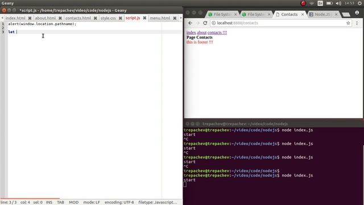Open the Chrome three-dot menu
364x205 pixels.
tap(357, 23)
